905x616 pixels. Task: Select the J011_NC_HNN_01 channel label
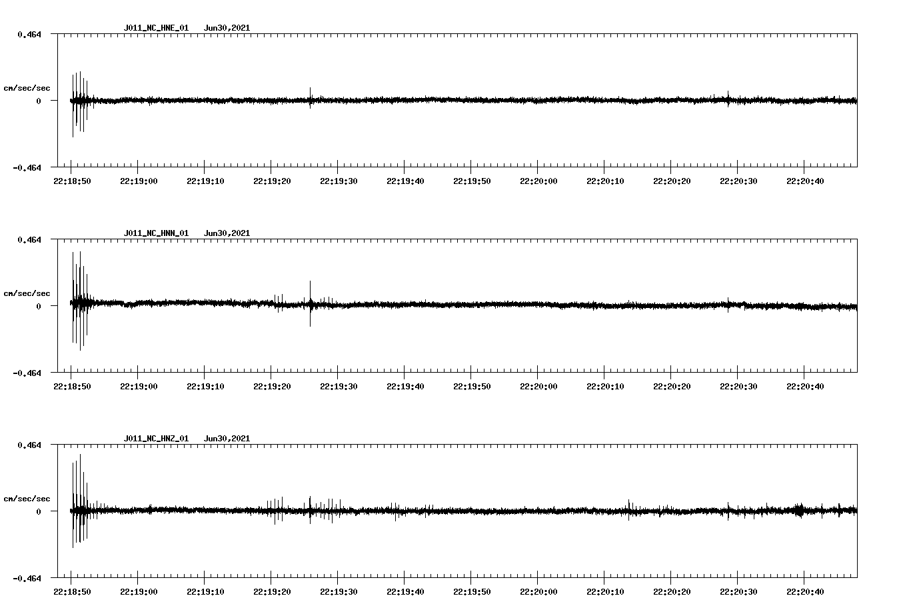tap(155, 233)
